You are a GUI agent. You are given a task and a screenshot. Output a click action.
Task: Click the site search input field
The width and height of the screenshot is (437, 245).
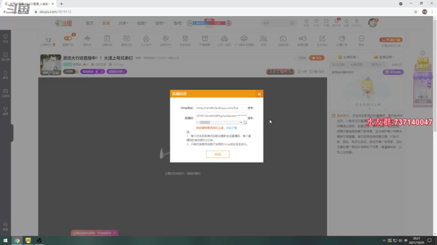tap(275, 23)
